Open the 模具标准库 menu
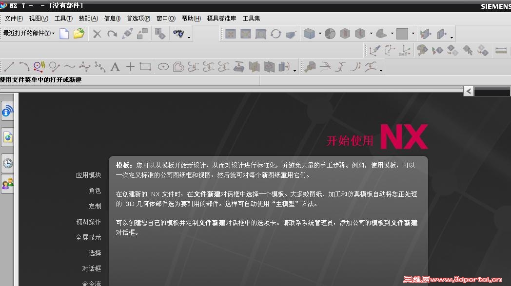Image resolution: width=511 pixels, height=286 pixels. point(221,19)
